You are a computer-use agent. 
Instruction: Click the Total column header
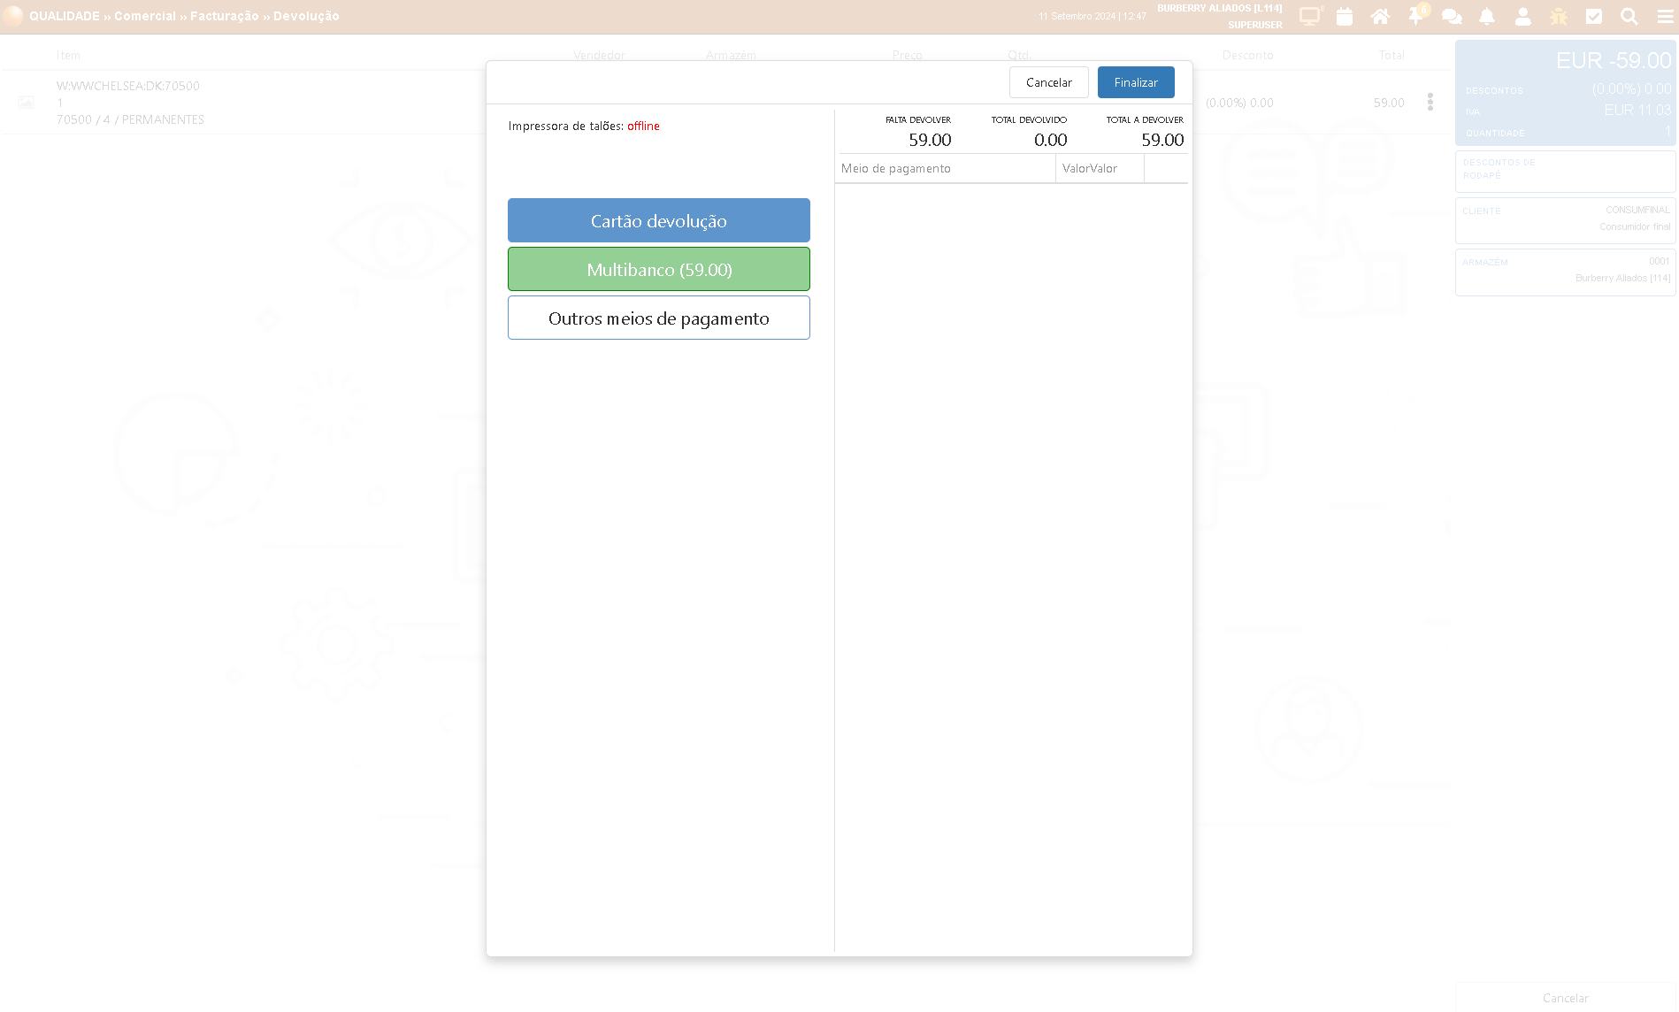(1391, 55)
